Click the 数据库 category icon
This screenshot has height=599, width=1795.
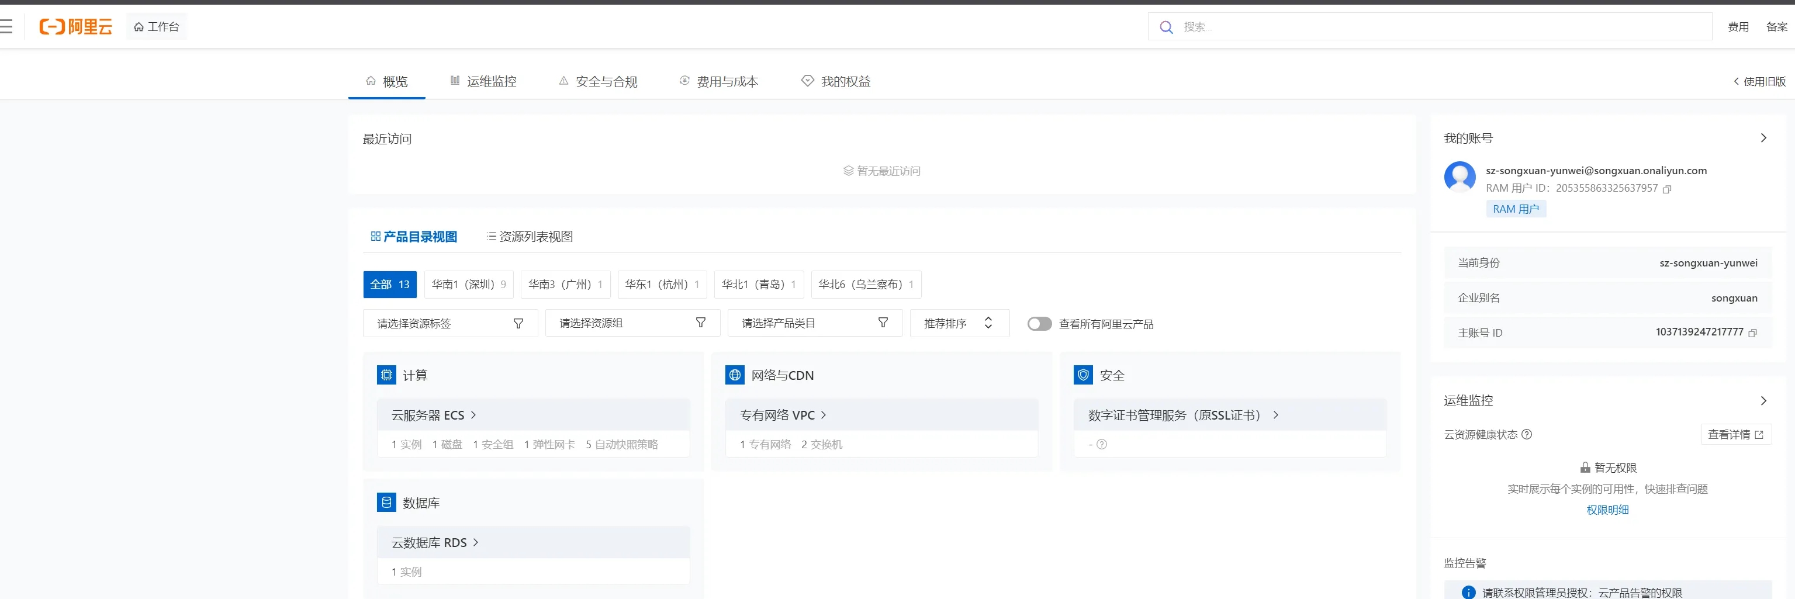pos(386,503)
